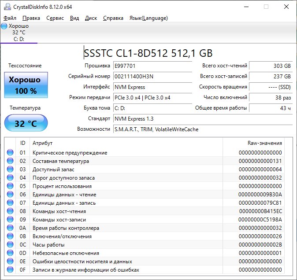Minimize the CrystalDiskInfo window
This screenshot has width=297, height=280.
[246, 7]
